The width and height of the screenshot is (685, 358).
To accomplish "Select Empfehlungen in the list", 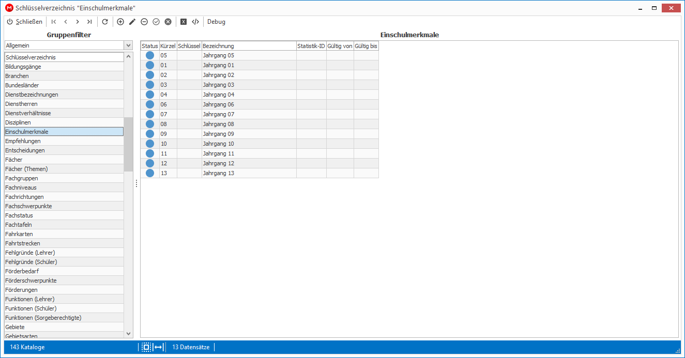I will click(x=64, y=141).
